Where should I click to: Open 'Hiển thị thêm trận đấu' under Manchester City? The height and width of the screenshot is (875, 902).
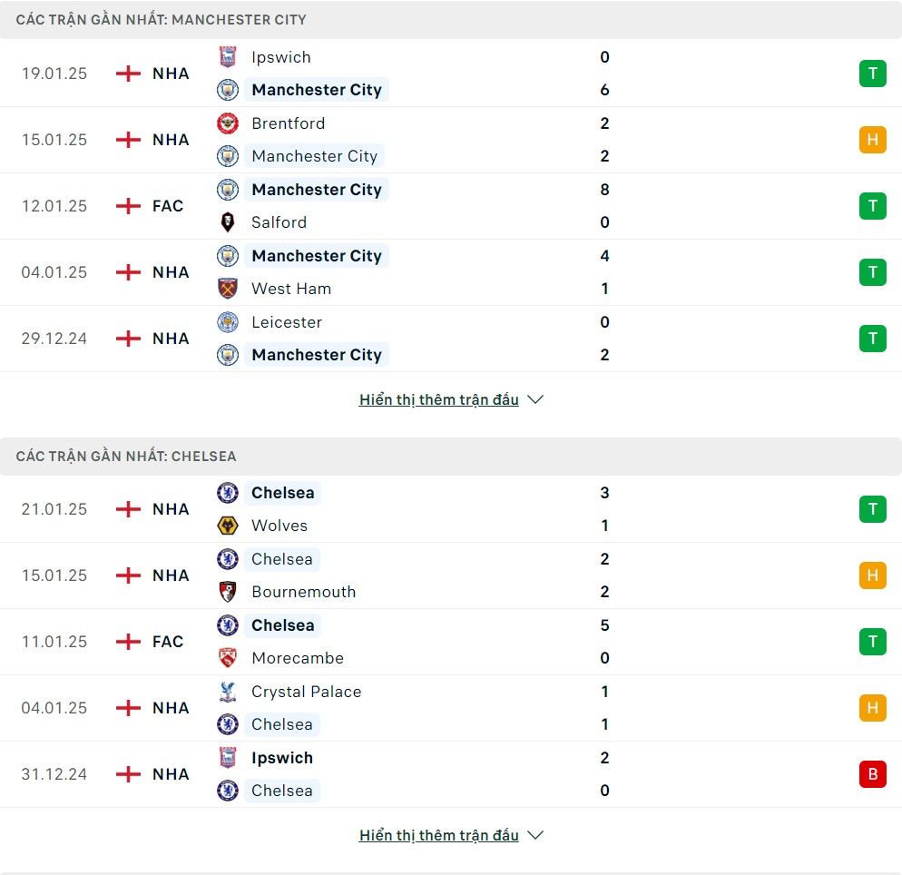439,399
